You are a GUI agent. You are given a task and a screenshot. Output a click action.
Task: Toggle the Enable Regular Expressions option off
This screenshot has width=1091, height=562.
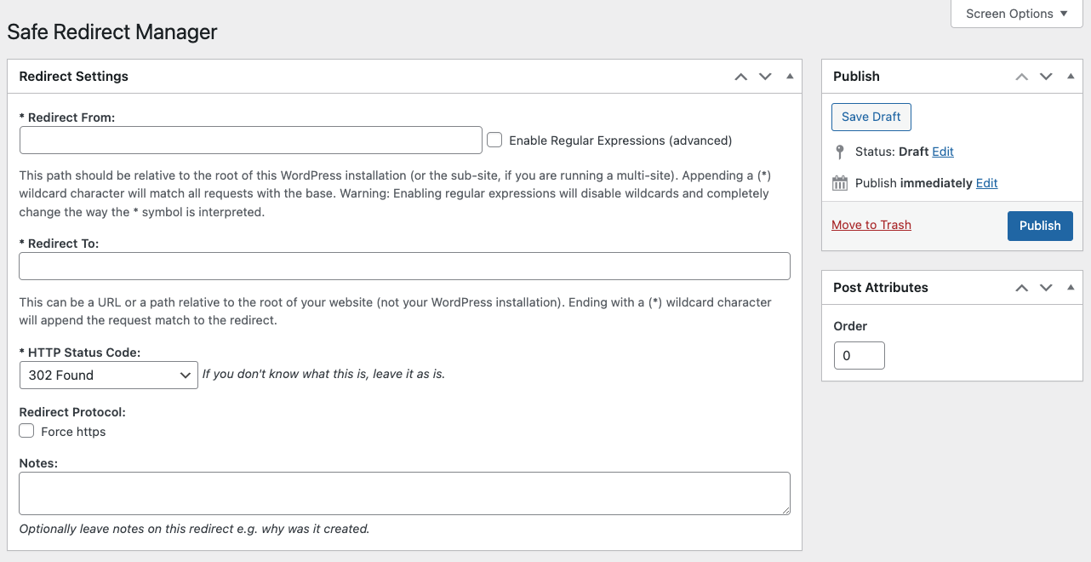coord(494,140)
